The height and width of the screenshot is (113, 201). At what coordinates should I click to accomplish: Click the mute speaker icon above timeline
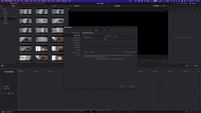(x=187, y=66)
